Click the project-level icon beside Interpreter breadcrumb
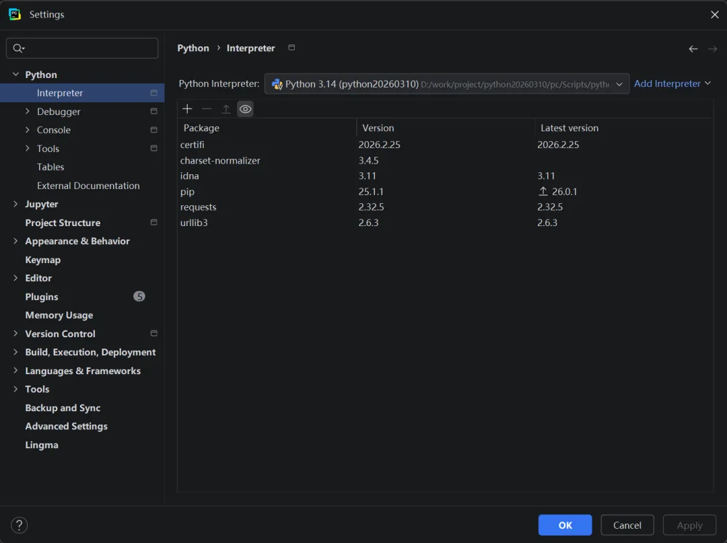Image resolution: width=727 pixels, height=543 pixels. (291, 47)
